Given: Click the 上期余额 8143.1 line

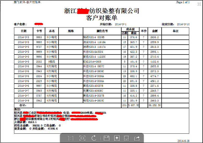Looking at the screenshot, I should point(26,122).
